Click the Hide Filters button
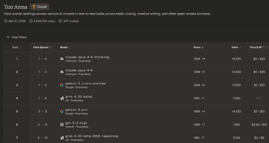Screen dimensions: 269x143 coord(17,37)
